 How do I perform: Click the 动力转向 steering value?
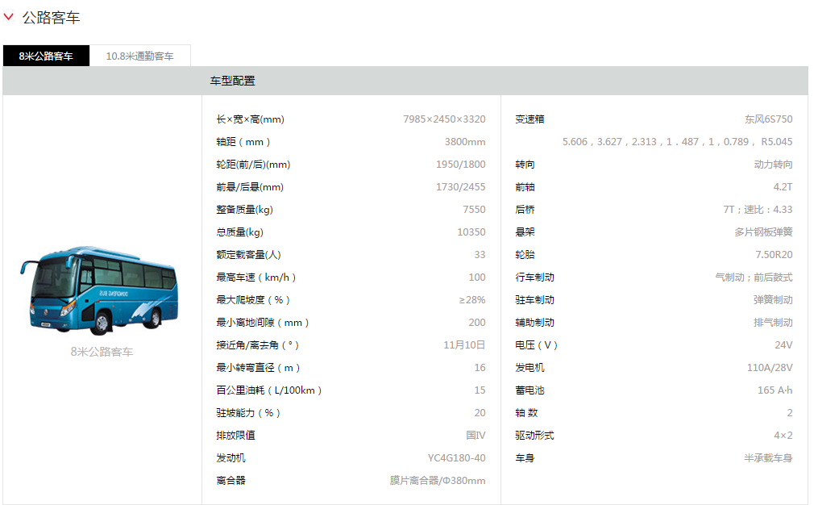774,165
